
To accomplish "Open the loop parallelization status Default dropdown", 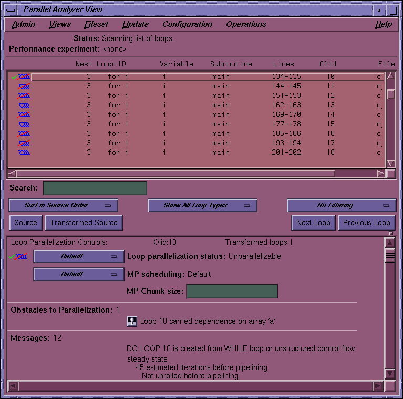I will 79,256.
